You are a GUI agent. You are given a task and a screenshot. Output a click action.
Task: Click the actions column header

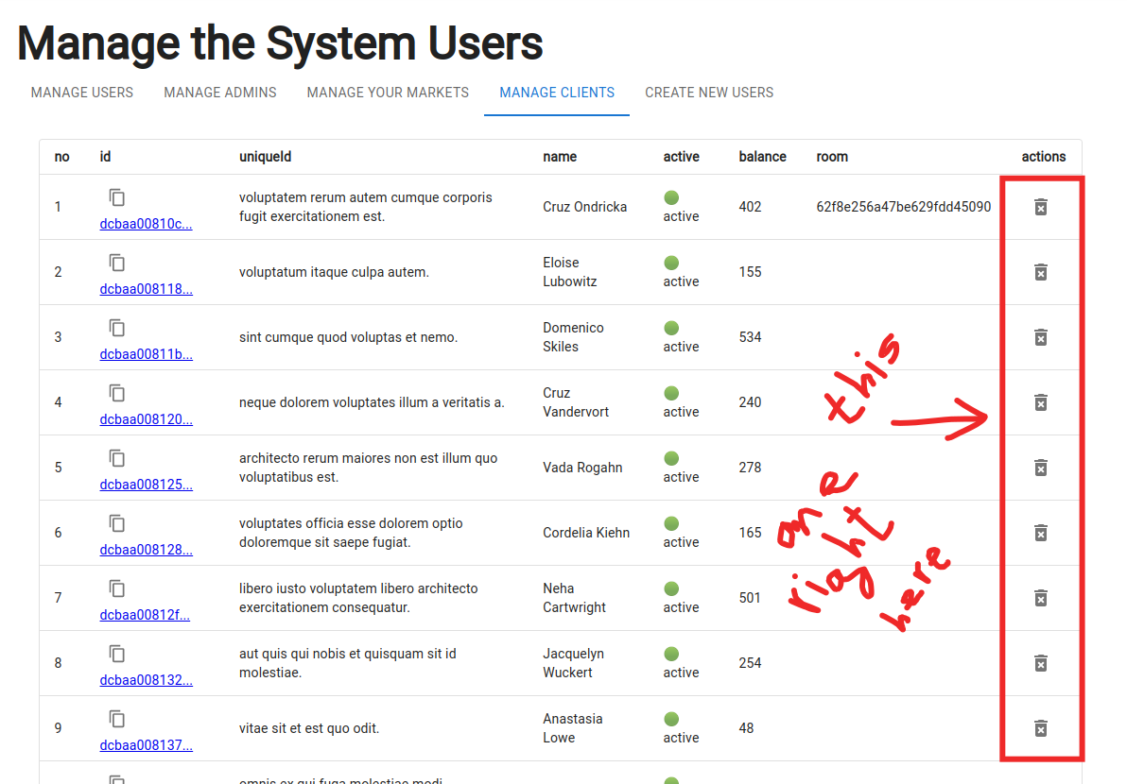coord(1044,157)
